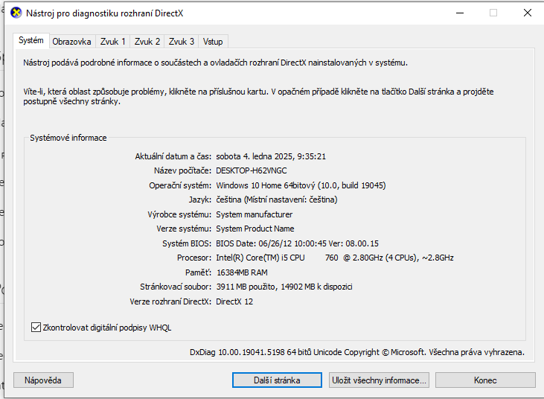The width and height of the screenshot is (544, 399).
Task: Switch to the Systém tab
Action: pos(31,40)
